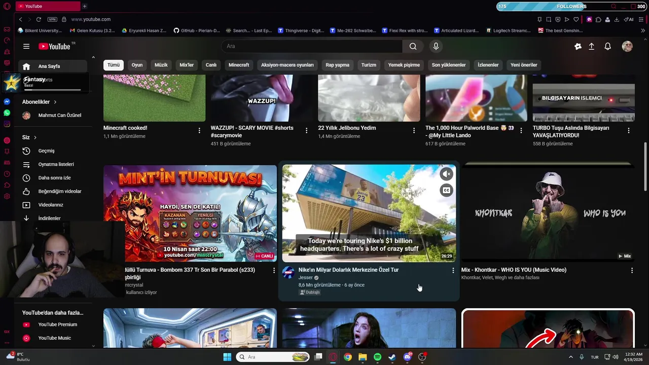Start voice search with microphone icon
Image resolution: width=649 pixels, height=365 pixels.
tap(436, 46)
